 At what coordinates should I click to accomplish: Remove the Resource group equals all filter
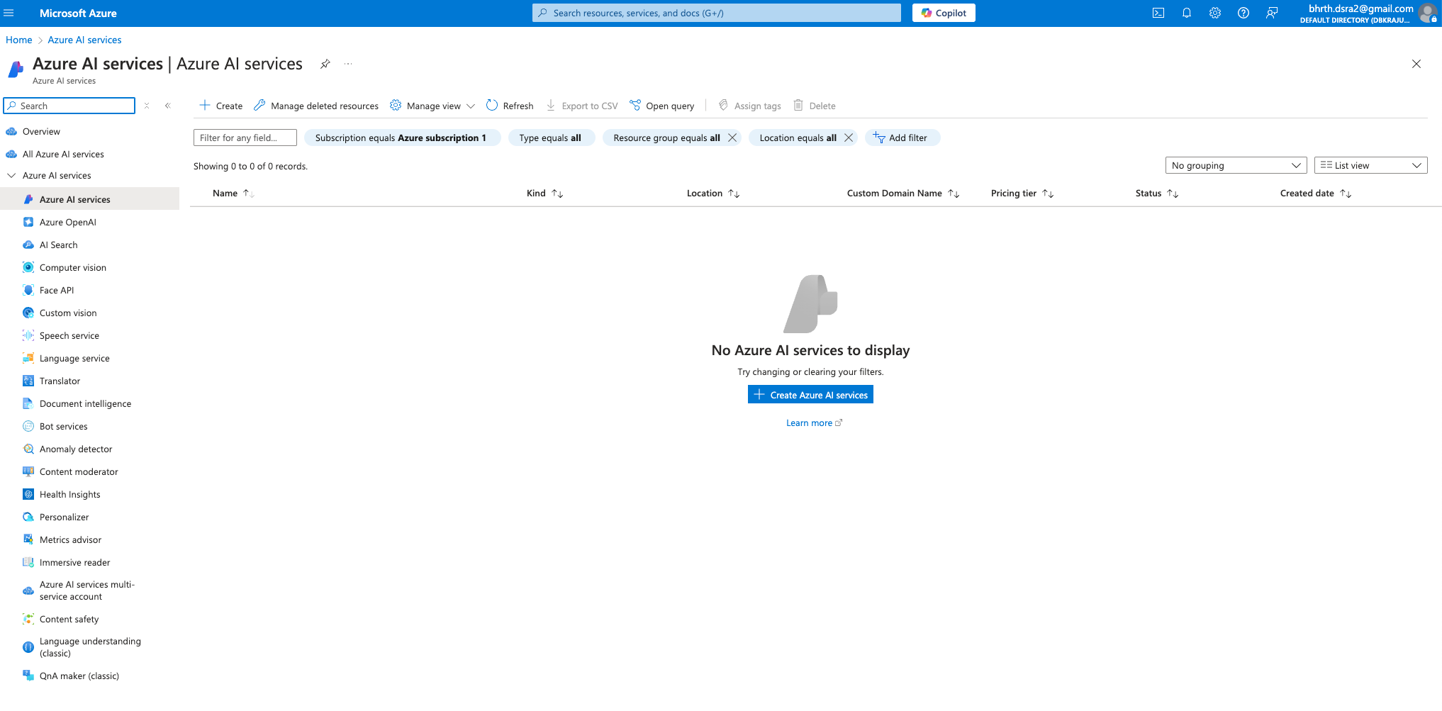pos(732,138)
